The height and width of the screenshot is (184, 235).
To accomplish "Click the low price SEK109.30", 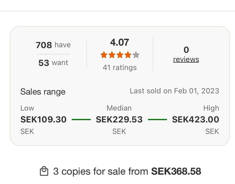I will coord(43,120).
